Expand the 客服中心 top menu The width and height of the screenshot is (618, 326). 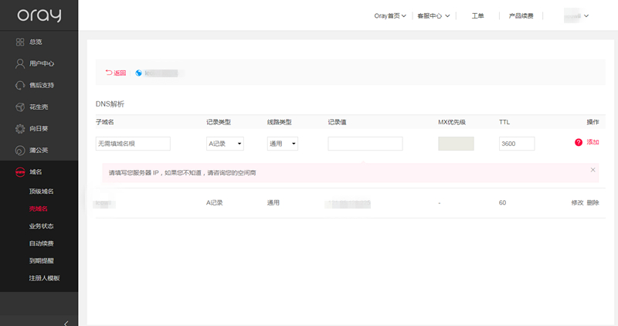433,15
